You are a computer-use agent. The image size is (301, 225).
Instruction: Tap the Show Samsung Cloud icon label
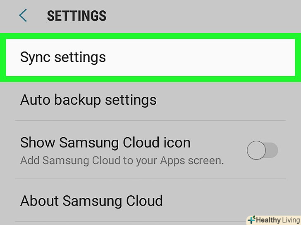(x=105, y=143)
